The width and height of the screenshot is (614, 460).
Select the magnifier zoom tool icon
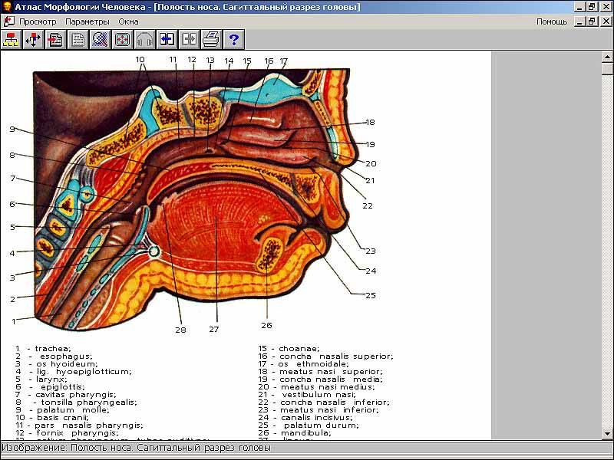(x=100, y=39)
